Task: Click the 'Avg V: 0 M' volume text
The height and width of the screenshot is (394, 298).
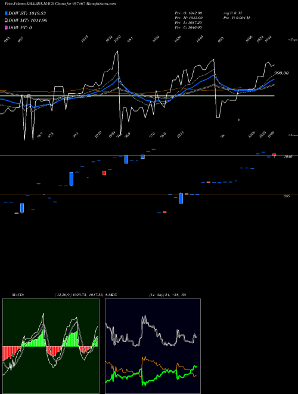Action: [x=232, y=13]
